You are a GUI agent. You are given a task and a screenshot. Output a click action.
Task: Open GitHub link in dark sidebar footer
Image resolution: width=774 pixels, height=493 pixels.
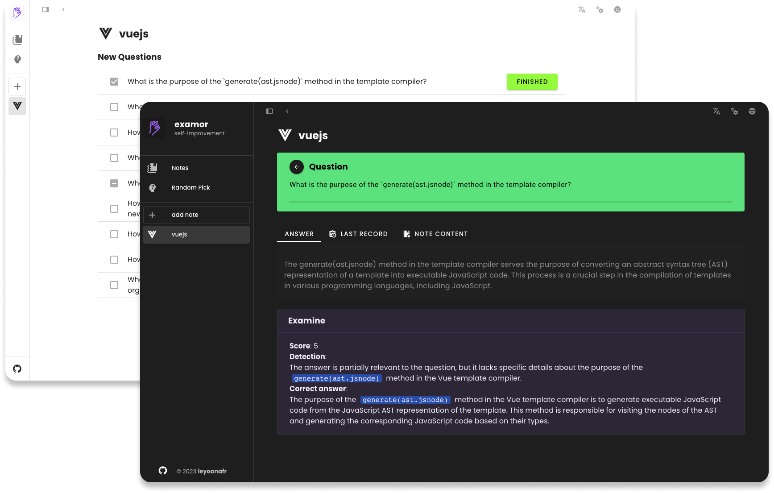[163, 471]
